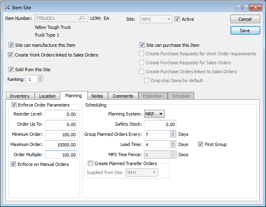Click the xTuple app icon in title bar

[x=7, y=7]
